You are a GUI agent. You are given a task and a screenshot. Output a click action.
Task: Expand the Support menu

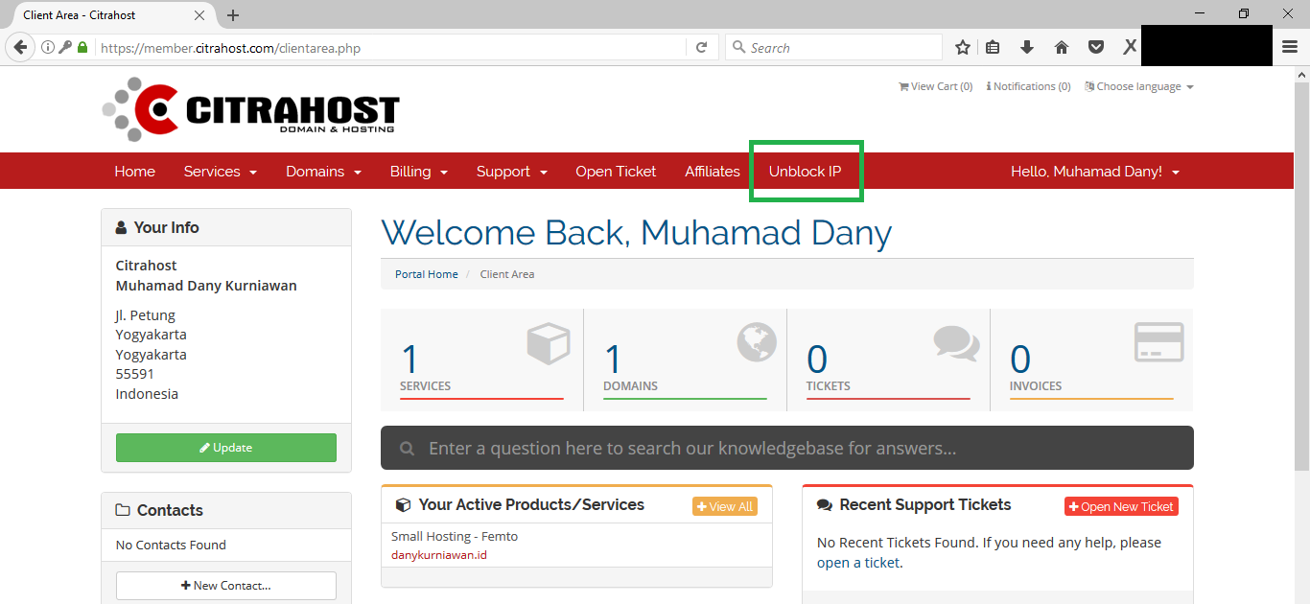point(512,172)
